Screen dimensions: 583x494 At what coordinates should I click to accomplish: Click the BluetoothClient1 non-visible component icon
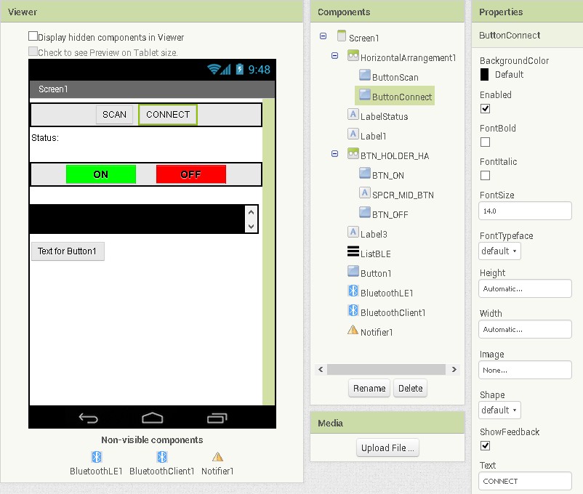pos(162,457)
